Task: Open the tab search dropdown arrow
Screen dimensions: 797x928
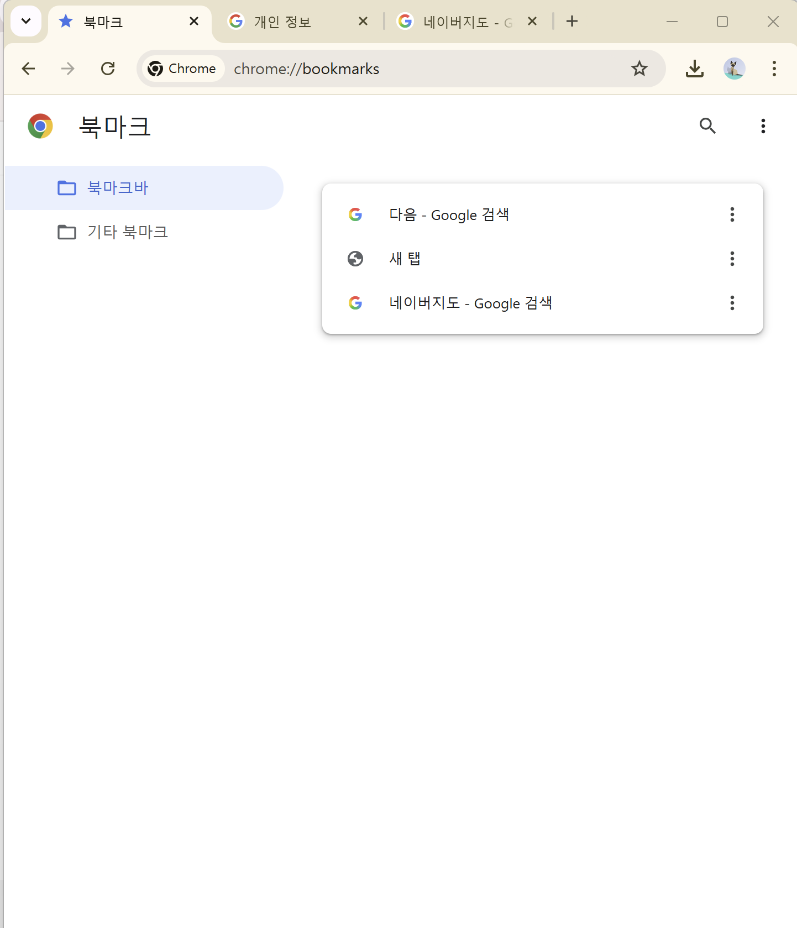Action: coord(25,22)
